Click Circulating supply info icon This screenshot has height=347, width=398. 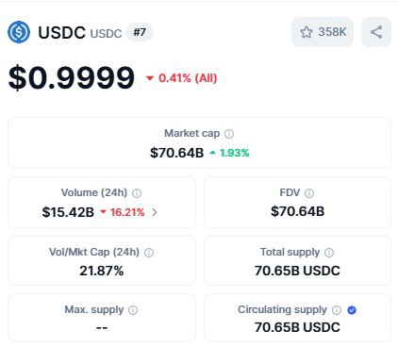coord(337,310)
